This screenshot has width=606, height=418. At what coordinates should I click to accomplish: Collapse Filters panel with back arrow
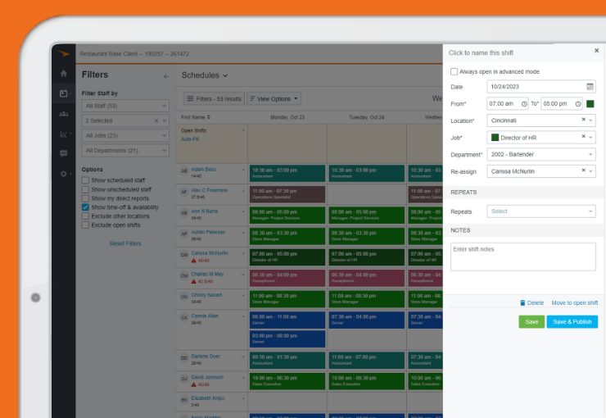[x=166, y=76]
